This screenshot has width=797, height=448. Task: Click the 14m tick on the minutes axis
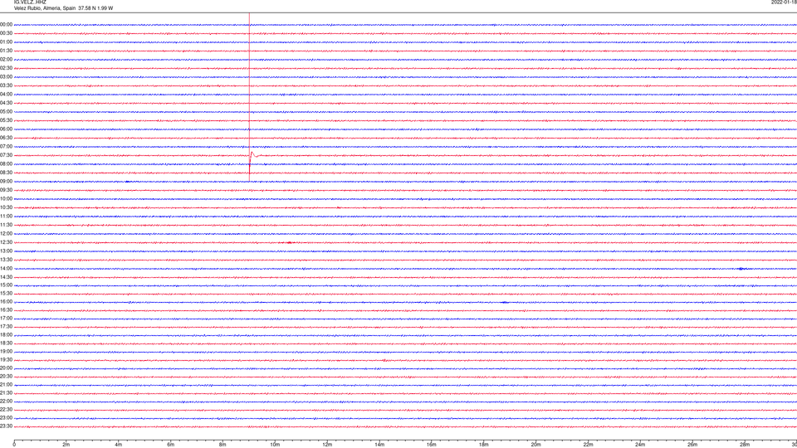pyautogui.click(x=379, y=445)
